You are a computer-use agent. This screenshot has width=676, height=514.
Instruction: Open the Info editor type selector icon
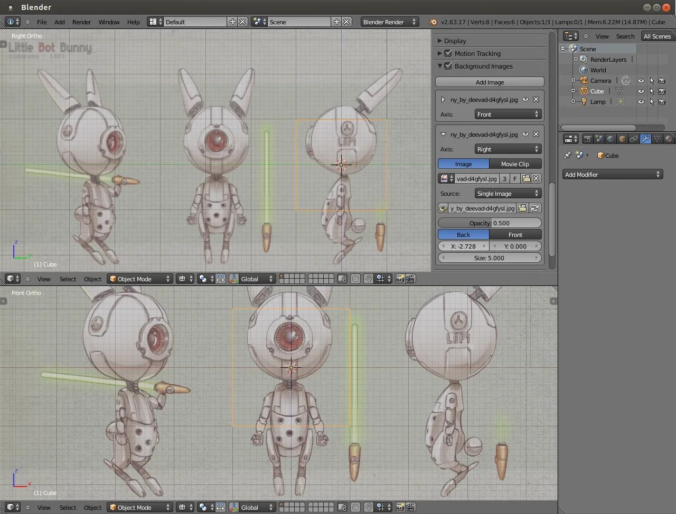click(13, 22)
